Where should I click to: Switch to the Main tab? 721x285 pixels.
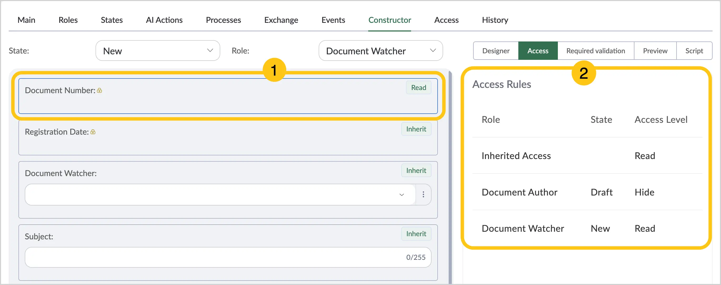tap(26, 20)
